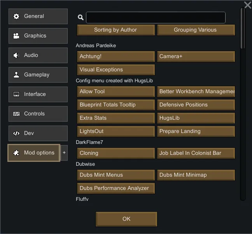The image size is (252, 234).
Task: Open Camera+ mod settings
Action: pyautogui.click(x=196, y=57)
